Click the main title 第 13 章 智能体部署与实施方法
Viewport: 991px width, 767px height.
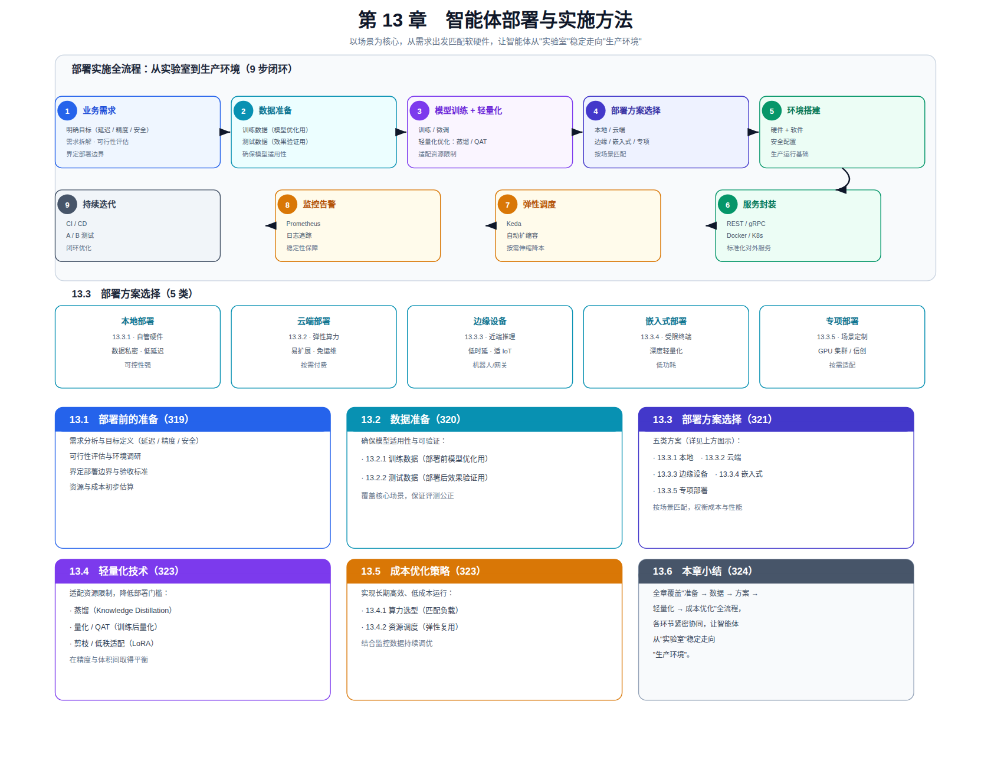(x=495, y=20)
